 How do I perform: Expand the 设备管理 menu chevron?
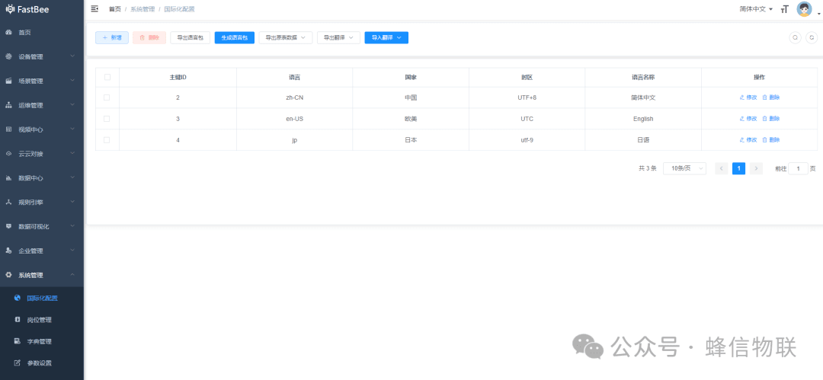point(72,56)
